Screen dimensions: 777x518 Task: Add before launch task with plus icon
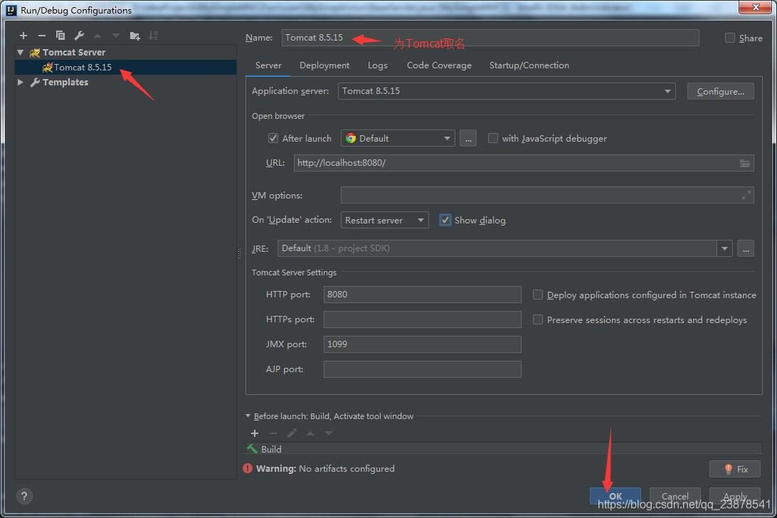click(x=255, y=433)
